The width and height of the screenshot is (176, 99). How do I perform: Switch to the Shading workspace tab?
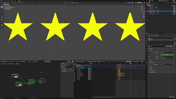coord(43,1)
